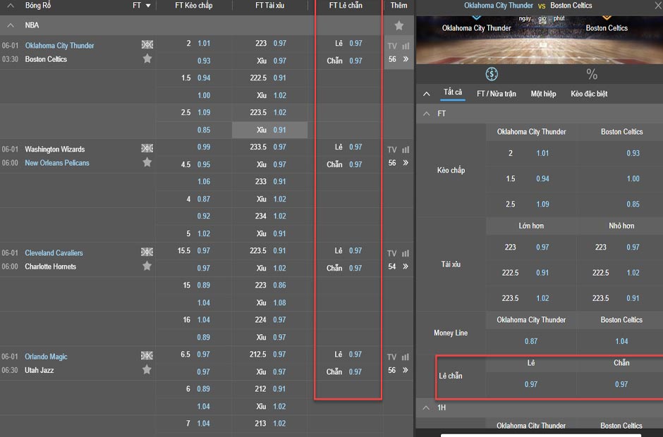
Task: Open court view icon for Washington Wizards
Action: (147, 148)
